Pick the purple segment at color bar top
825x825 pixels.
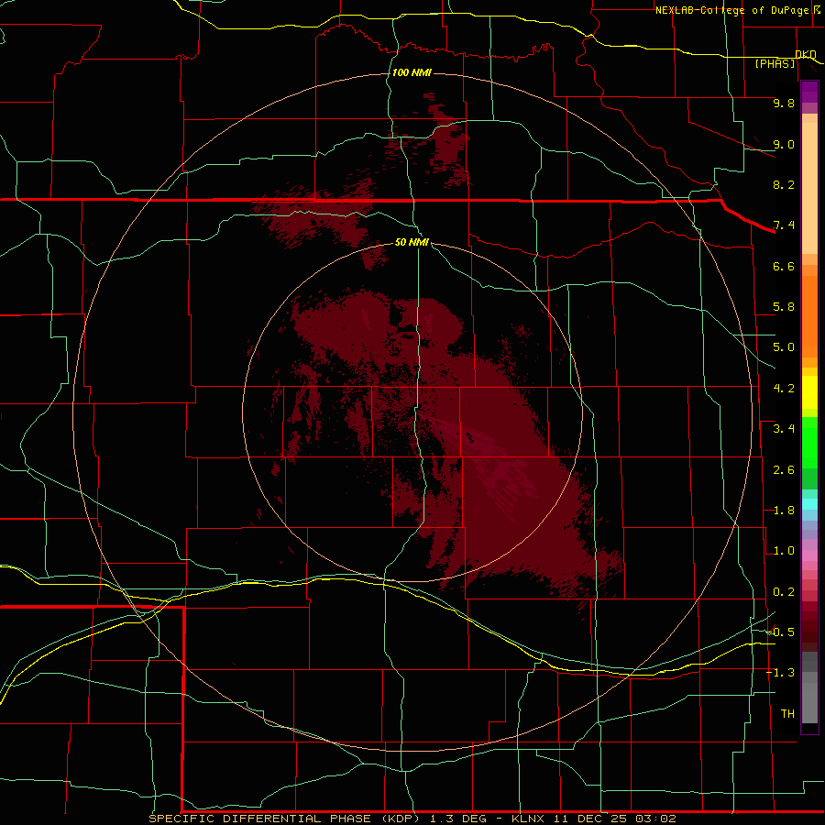(809, 92)
